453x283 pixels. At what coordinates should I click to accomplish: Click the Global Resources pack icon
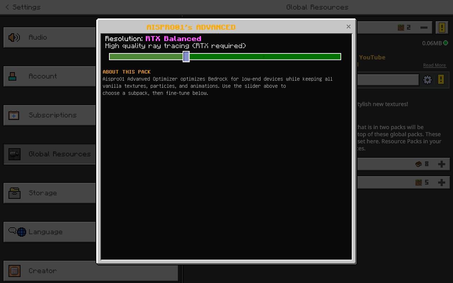(15, 154)
